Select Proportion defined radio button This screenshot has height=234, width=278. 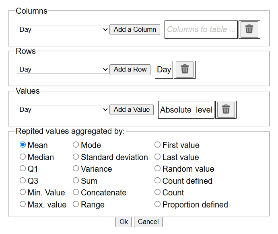tap(158, 205)
